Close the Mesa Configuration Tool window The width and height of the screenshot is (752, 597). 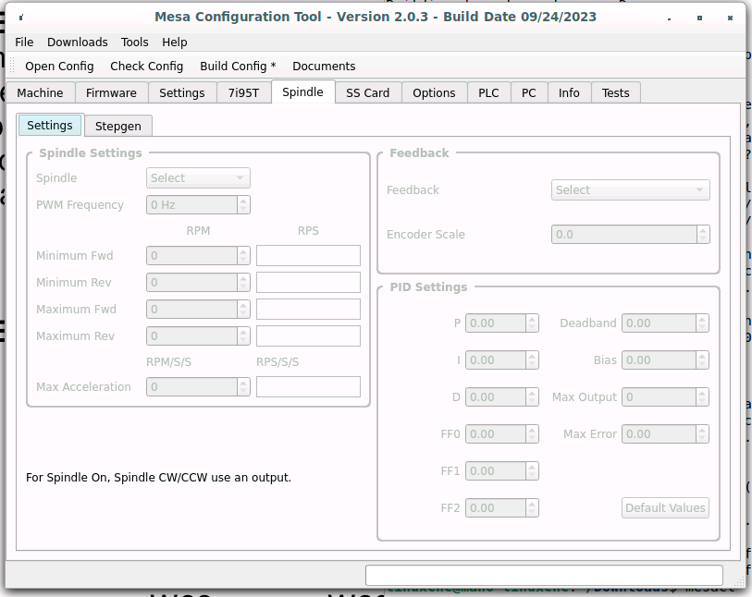730,18
